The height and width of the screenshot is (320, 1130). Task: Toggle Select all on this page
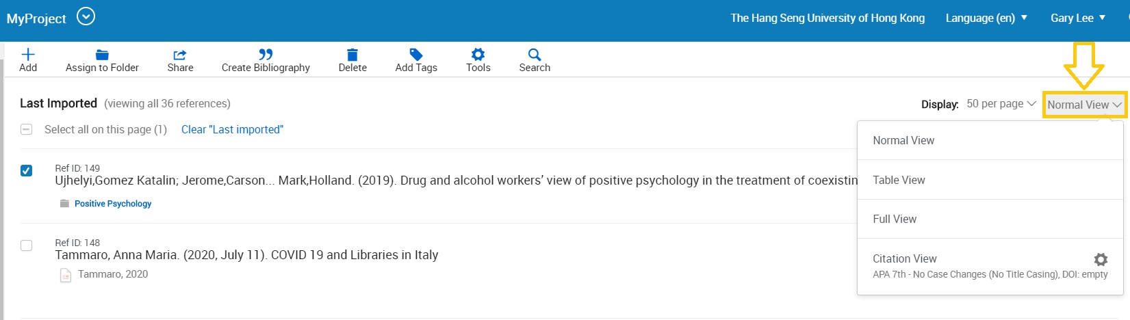pyautogui.click(x=26, y=129)
